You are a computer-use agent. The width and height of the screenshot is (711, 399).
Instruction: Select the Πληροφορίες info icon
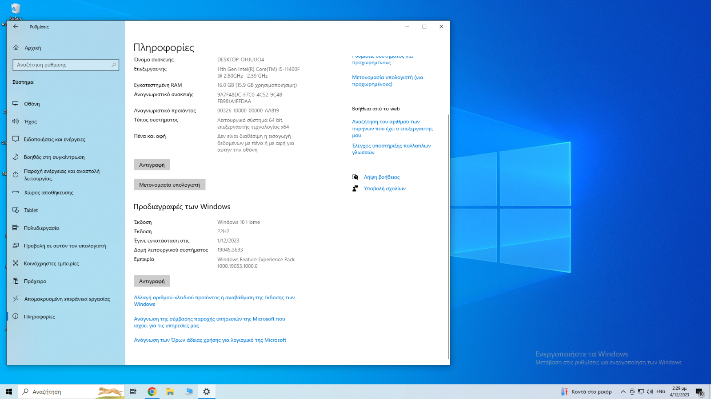click(x=16, y=317)
